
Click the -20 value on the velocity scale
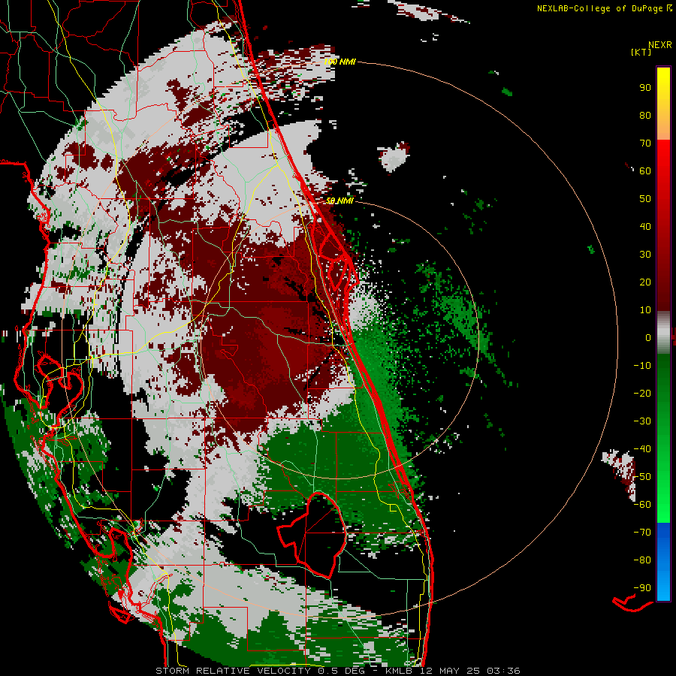click(642, 394)
